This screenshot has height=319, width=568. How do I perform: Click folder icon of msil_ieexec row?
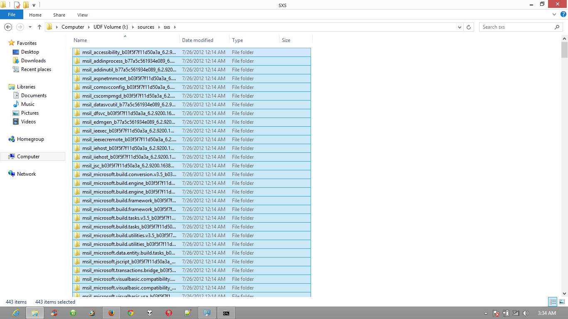click(77, 131)
